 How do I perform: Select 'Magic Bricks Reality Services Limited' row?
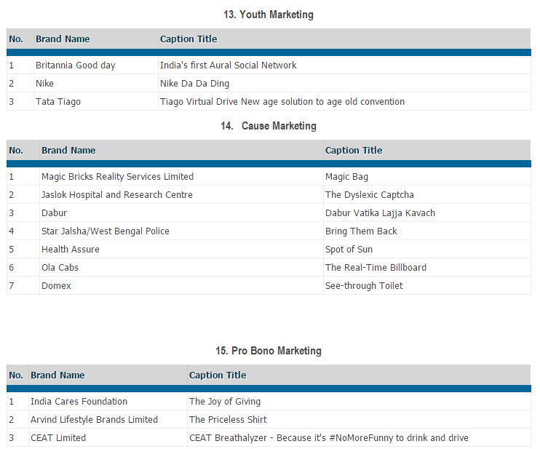point(117,177)
